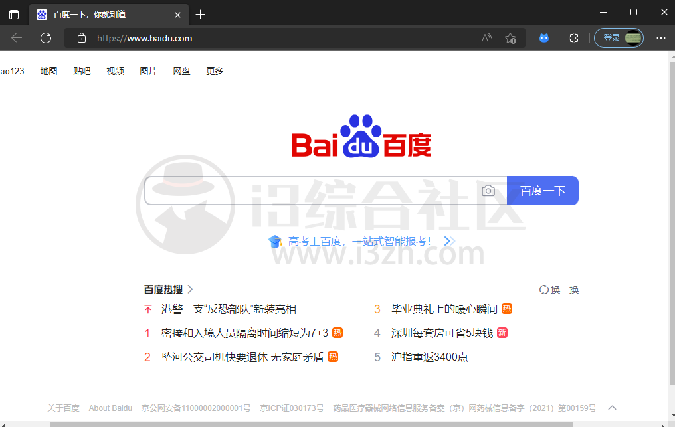Open 坠河公交司机快要退休 headline
The width and height of the screenshot is (675, 427).
coord(242,357)
